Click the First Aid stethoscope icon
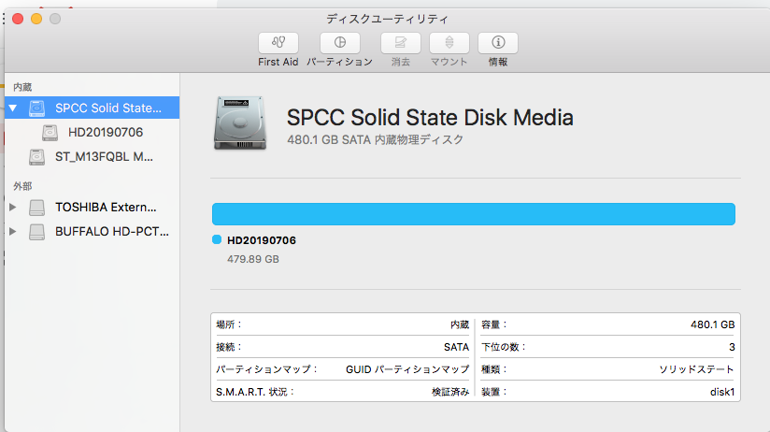 pyautogui.click(x=278, y=42)
